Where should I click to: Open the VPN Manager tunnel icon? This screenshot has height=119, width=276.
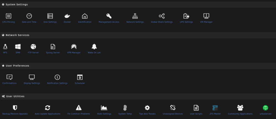pos(74,47)
